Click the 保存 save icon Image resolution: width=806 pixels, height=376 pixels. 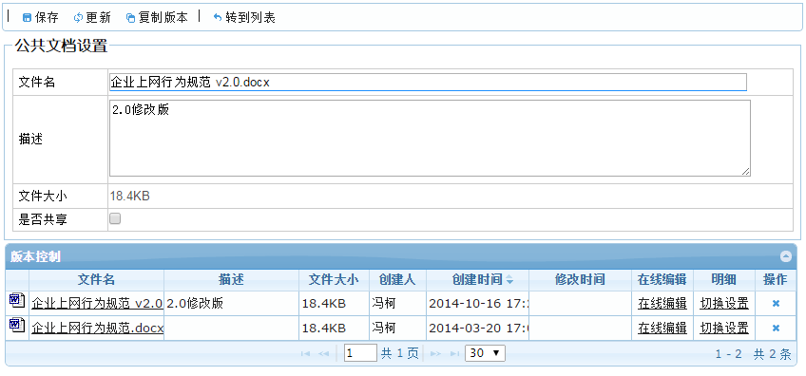pos(27,18)
